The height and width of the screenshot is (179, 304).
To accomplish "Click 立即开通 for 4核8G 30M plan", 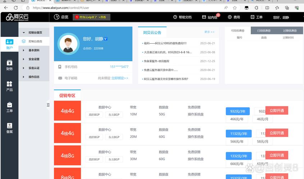I will pyautogui.click(x=277, y=155).
